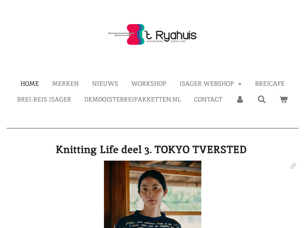The image size is (305, 228).
Task: Expand the Isager Webshop dropdown arrow
Action: pyautogui.click(x=240, y=84)
